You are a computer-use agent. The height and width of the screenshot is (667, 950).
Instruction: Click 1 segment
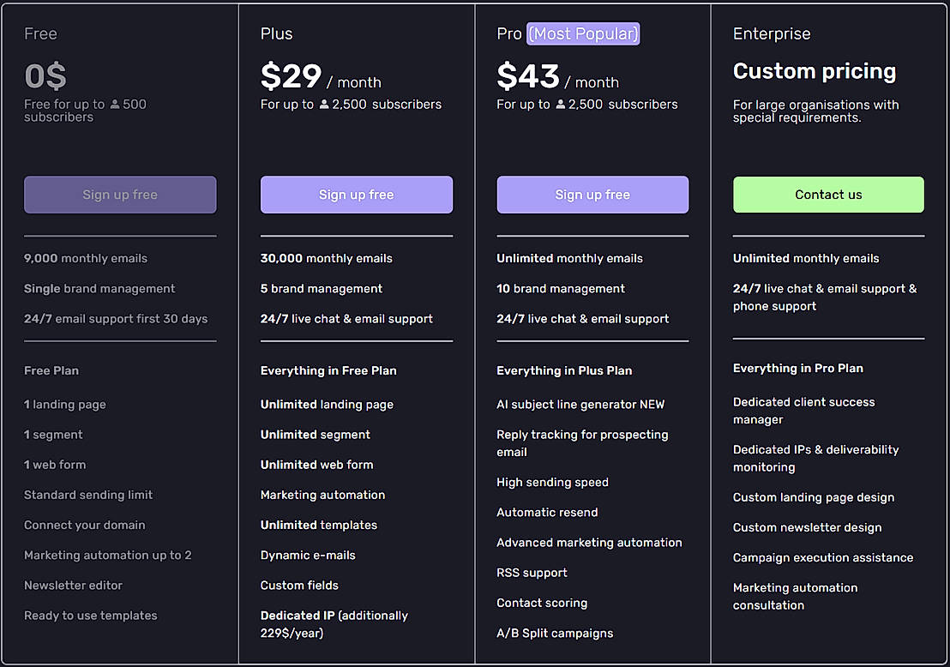pyautogui.click(x=53, y=435)
